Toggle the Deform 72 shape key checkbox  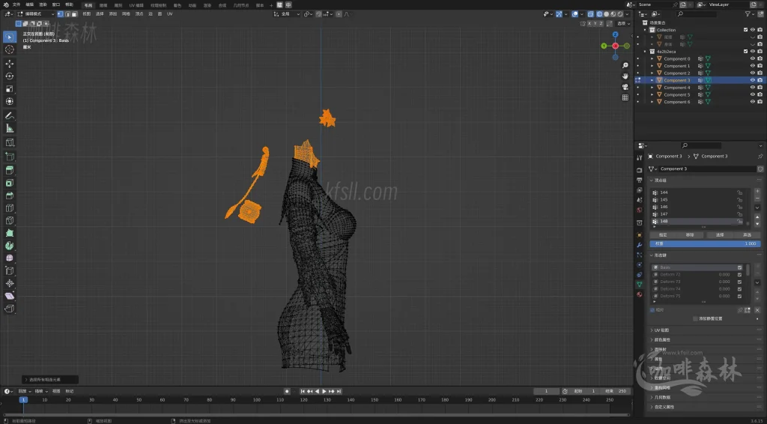coord(739,275)
